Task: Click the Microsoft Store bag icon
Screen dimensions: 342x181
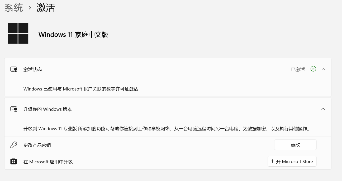Action: pyautogui.click(x=13, y=162)
